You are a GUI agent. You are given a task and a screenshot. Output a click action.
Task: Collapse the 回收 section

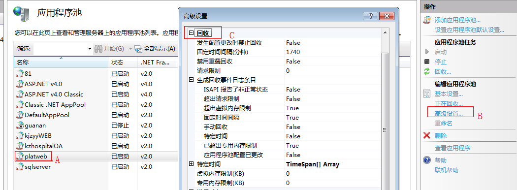(191, 33)
